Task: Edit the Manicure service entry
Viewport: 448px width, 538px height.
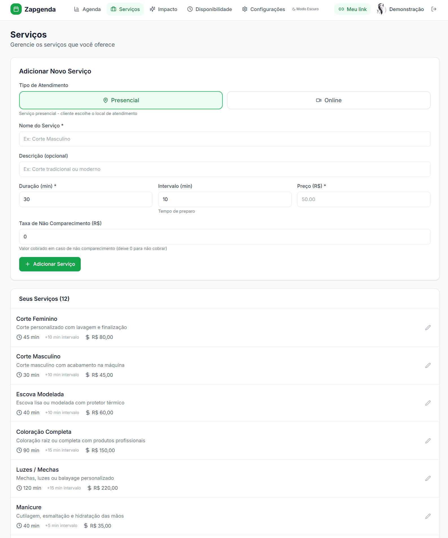Action: [428, 516]
